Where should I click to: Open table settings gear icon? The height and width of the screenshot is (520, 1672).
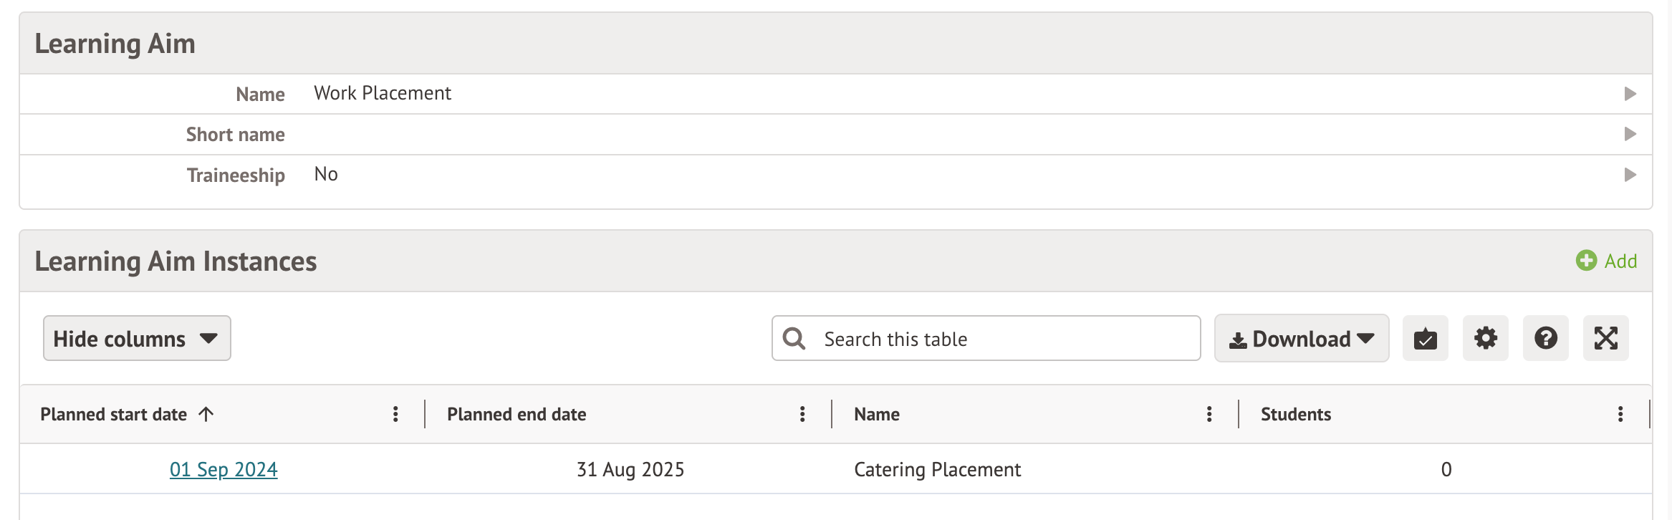pyautogui.click(x=1485, y=338)
